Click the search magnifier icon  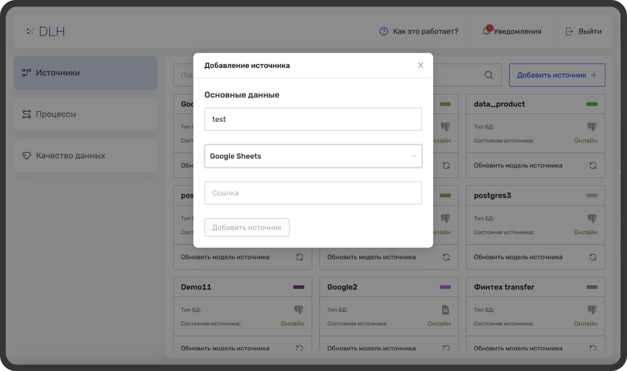(489, 75)
